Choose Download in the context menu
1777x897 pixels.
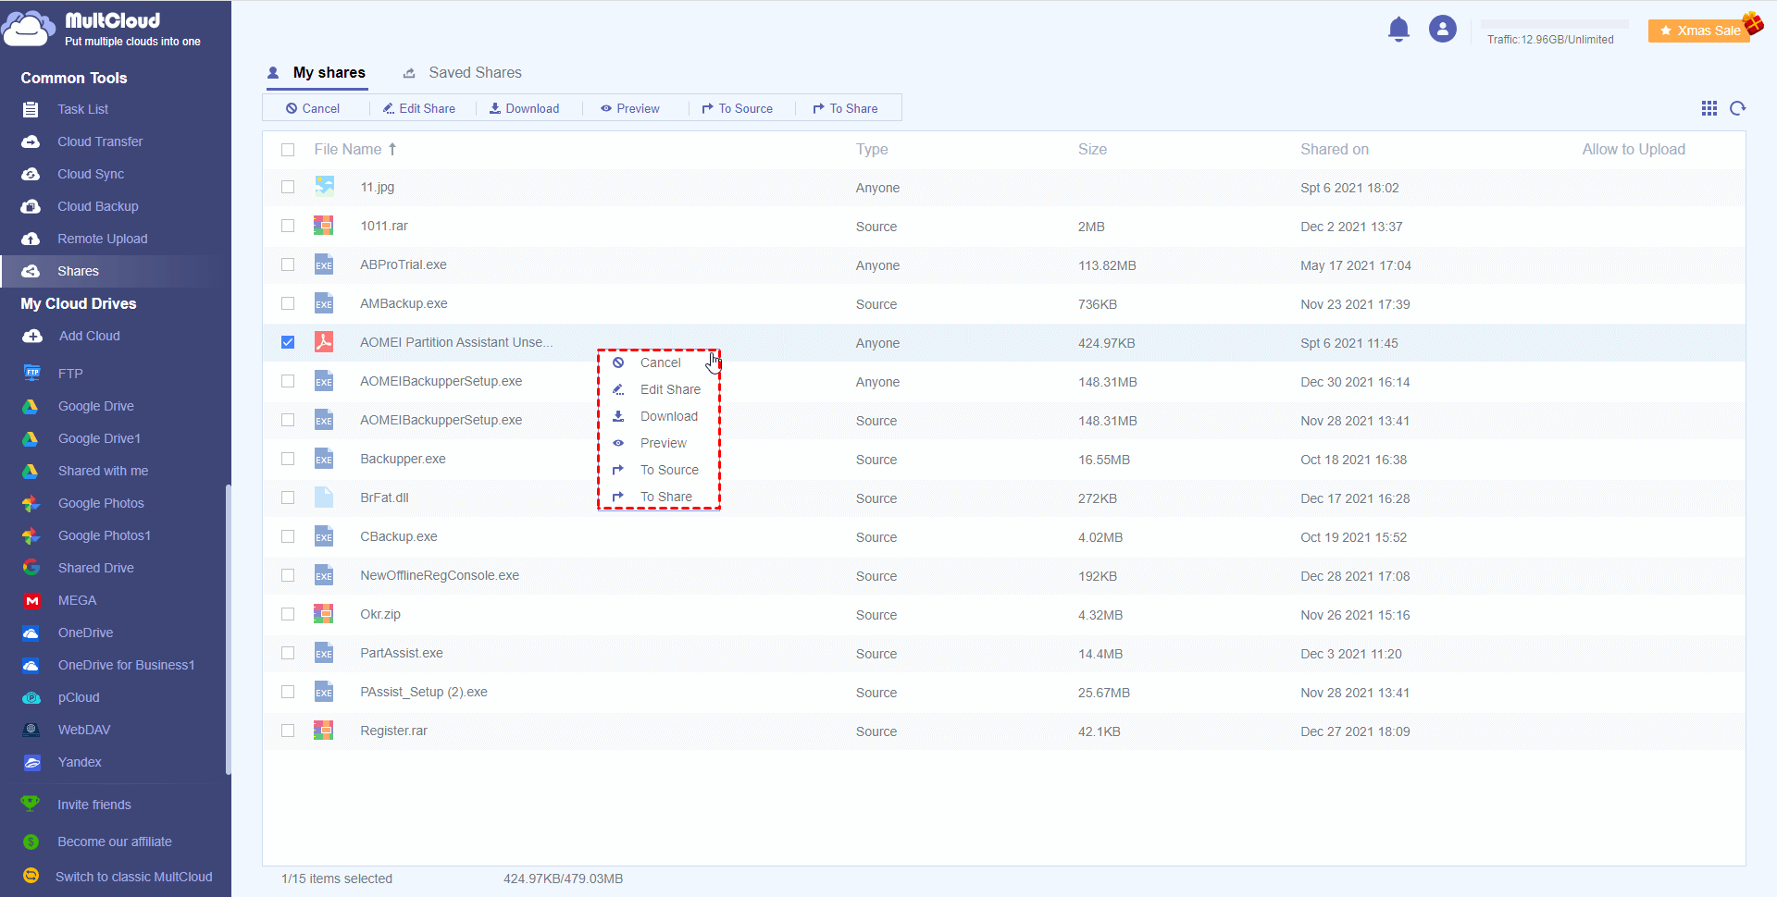tap(659, 416)
